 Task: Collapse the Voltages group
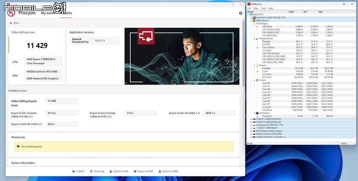coord(254,24)
